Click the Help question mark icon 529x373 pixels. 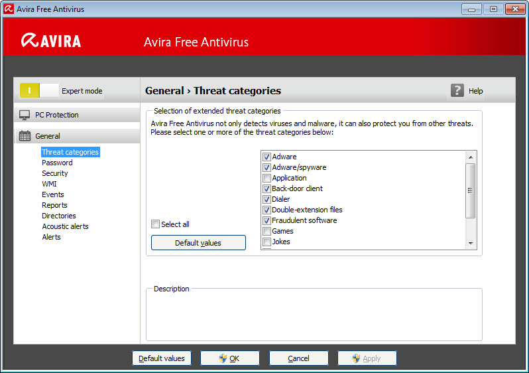click(457, 90)
